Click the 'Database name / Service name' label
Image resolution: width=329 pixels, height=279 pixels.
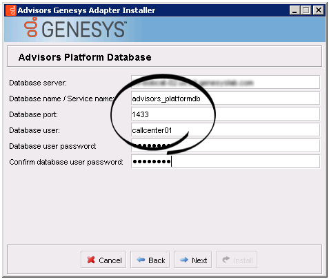click(x=61, y=99)
